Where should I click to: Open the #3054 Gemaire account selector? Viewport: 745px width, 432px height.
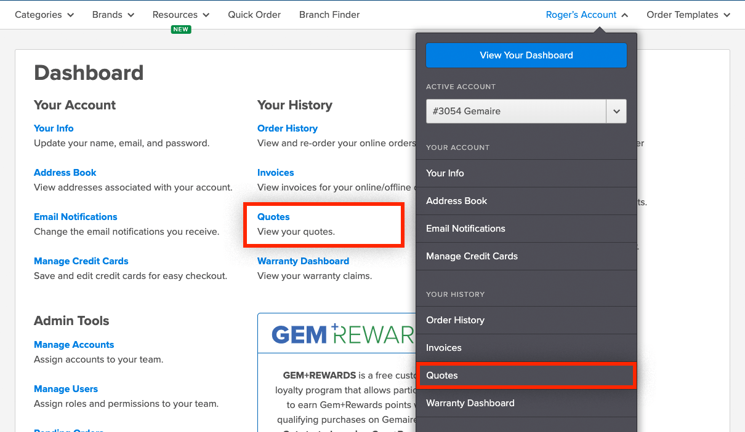(526, 111)
